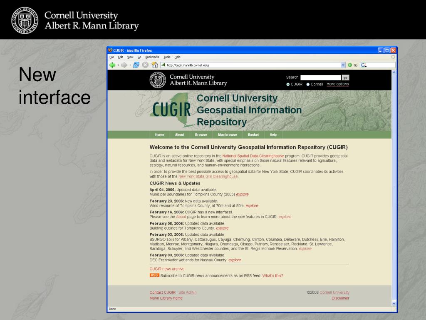Click the About link in news text
This screenshot has height=320, width=426.
(x=181, y=217)
